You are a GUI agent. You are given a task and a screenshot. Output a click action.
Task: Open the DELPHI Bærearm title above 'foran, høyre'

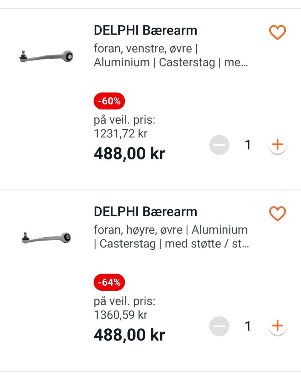point(145,212)
